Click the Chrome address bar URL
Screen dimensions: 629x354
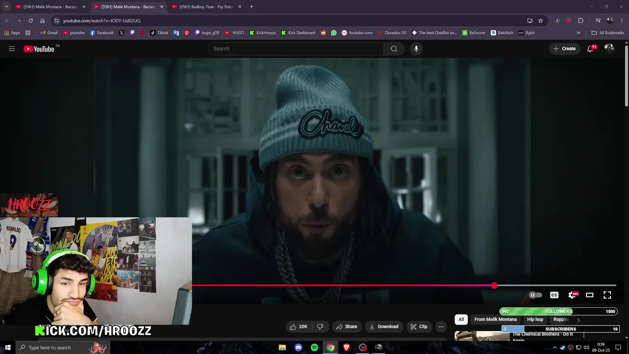tap(102, 21)
